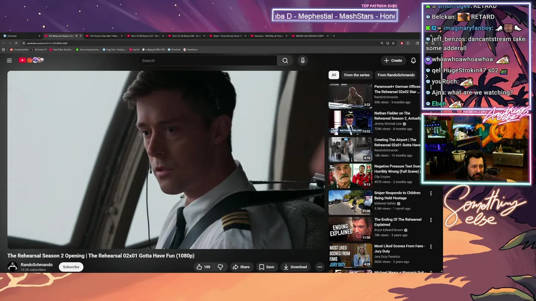Select the From the series chip
The height and width of the screenshot is (301, 536).
(357, 75)
